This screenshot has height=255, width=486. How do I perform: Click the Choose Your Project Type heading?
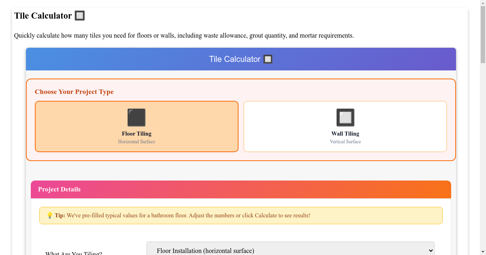pos(74,92)
